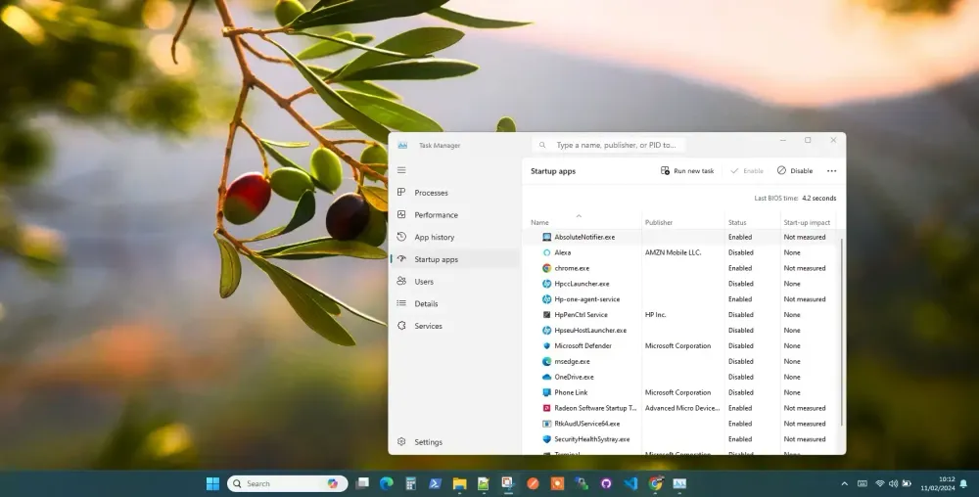Click the msedge.exe icon in the list
The image size is (979, 497).
tap(547, 362)
